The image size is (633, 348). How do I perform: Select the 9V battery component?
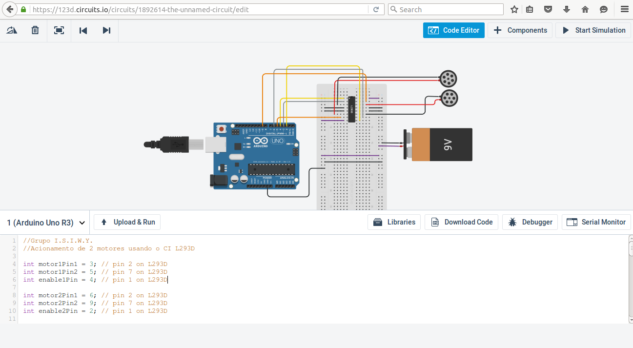(441, 144)
